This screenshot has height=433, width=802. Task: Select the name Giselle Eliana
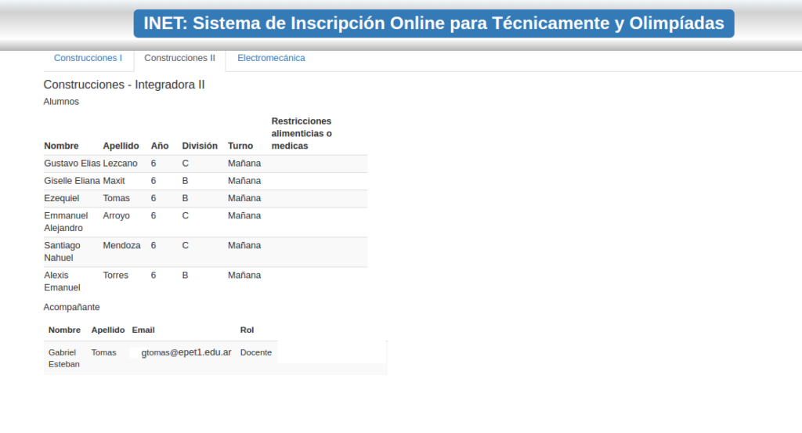coord(72,181)
